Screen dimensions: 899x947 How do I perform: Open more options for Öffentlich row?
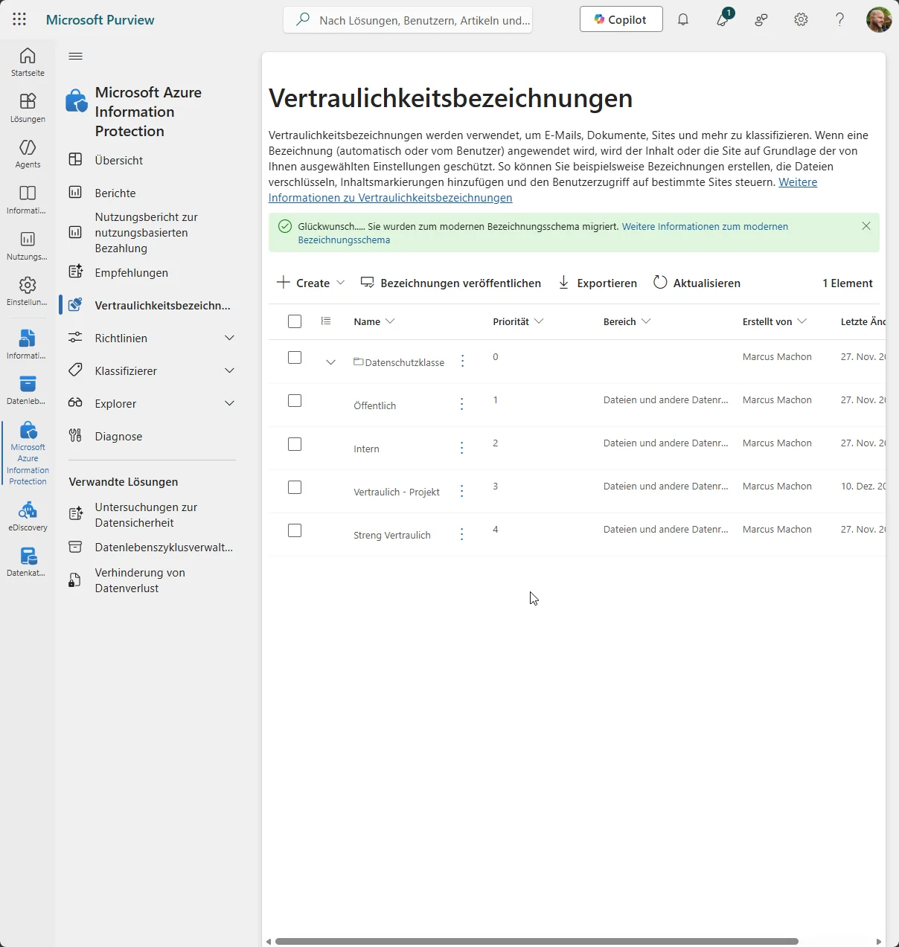462,404
